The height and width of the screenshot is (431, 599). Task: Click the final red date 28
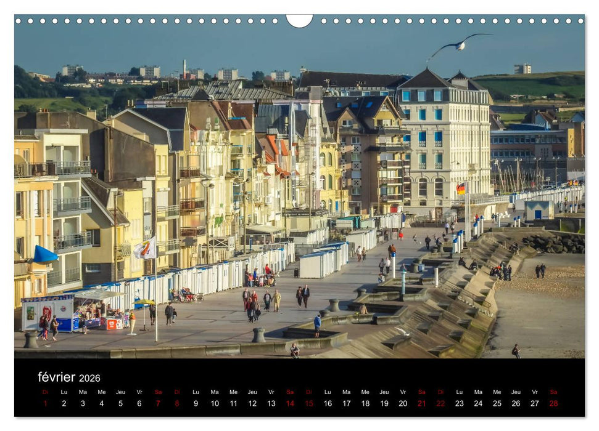click(x=553, y=404)
